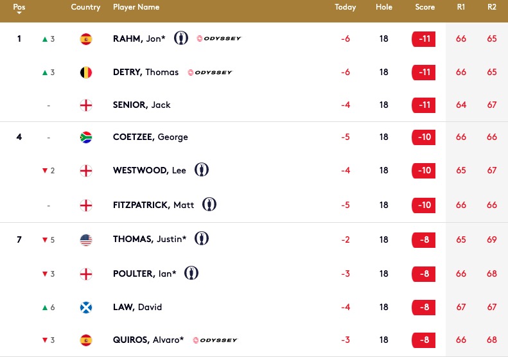The image size is (508, 357).
Task: Click the Odyssey logo next to Quiros
Action: 215,340
